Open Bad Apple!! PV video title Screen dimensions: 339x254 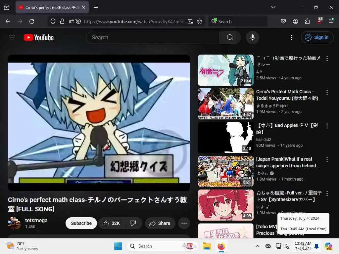[x=287, y=129]
